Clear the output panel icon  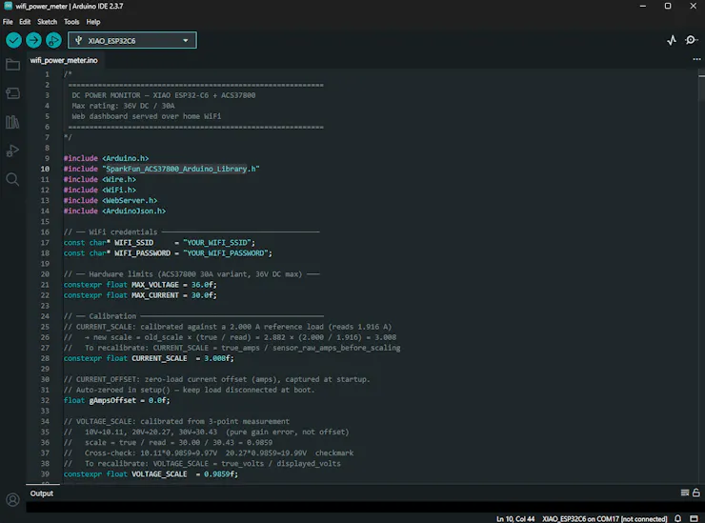coord(684,493)
